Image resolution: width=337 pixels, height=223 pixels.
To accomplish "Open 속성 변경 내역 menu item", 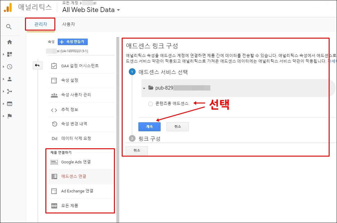I will click(81, 124).
